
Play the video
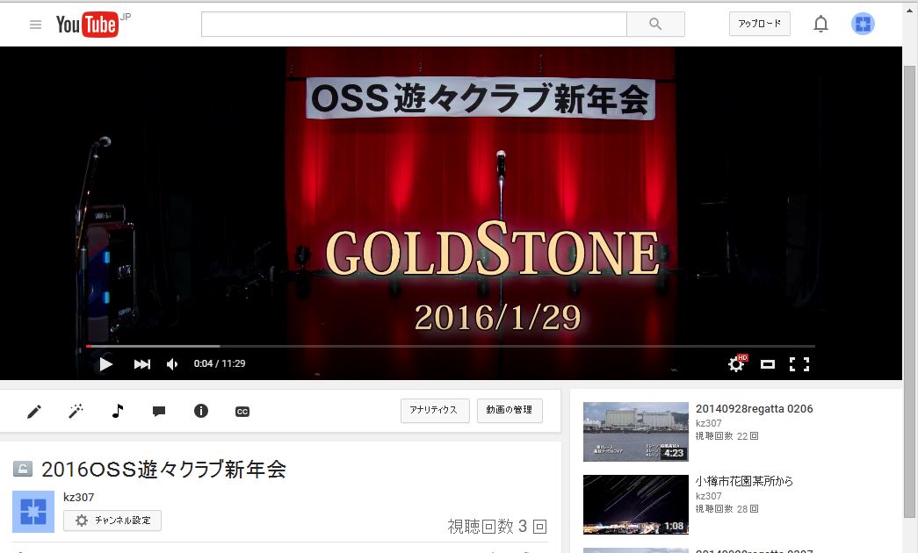(105, 364)
